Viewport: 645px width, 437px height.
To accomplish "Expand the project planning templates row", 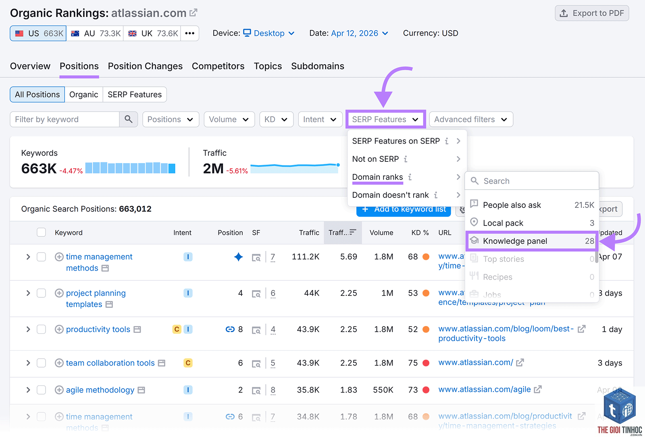I will tap(28, 293).
